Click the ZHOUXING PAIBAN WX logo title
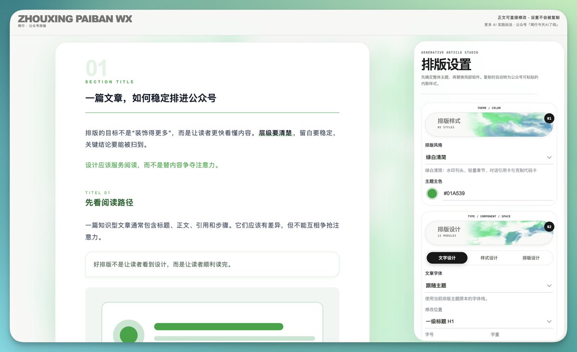The image size is (577, 352). tap(75, 19)
